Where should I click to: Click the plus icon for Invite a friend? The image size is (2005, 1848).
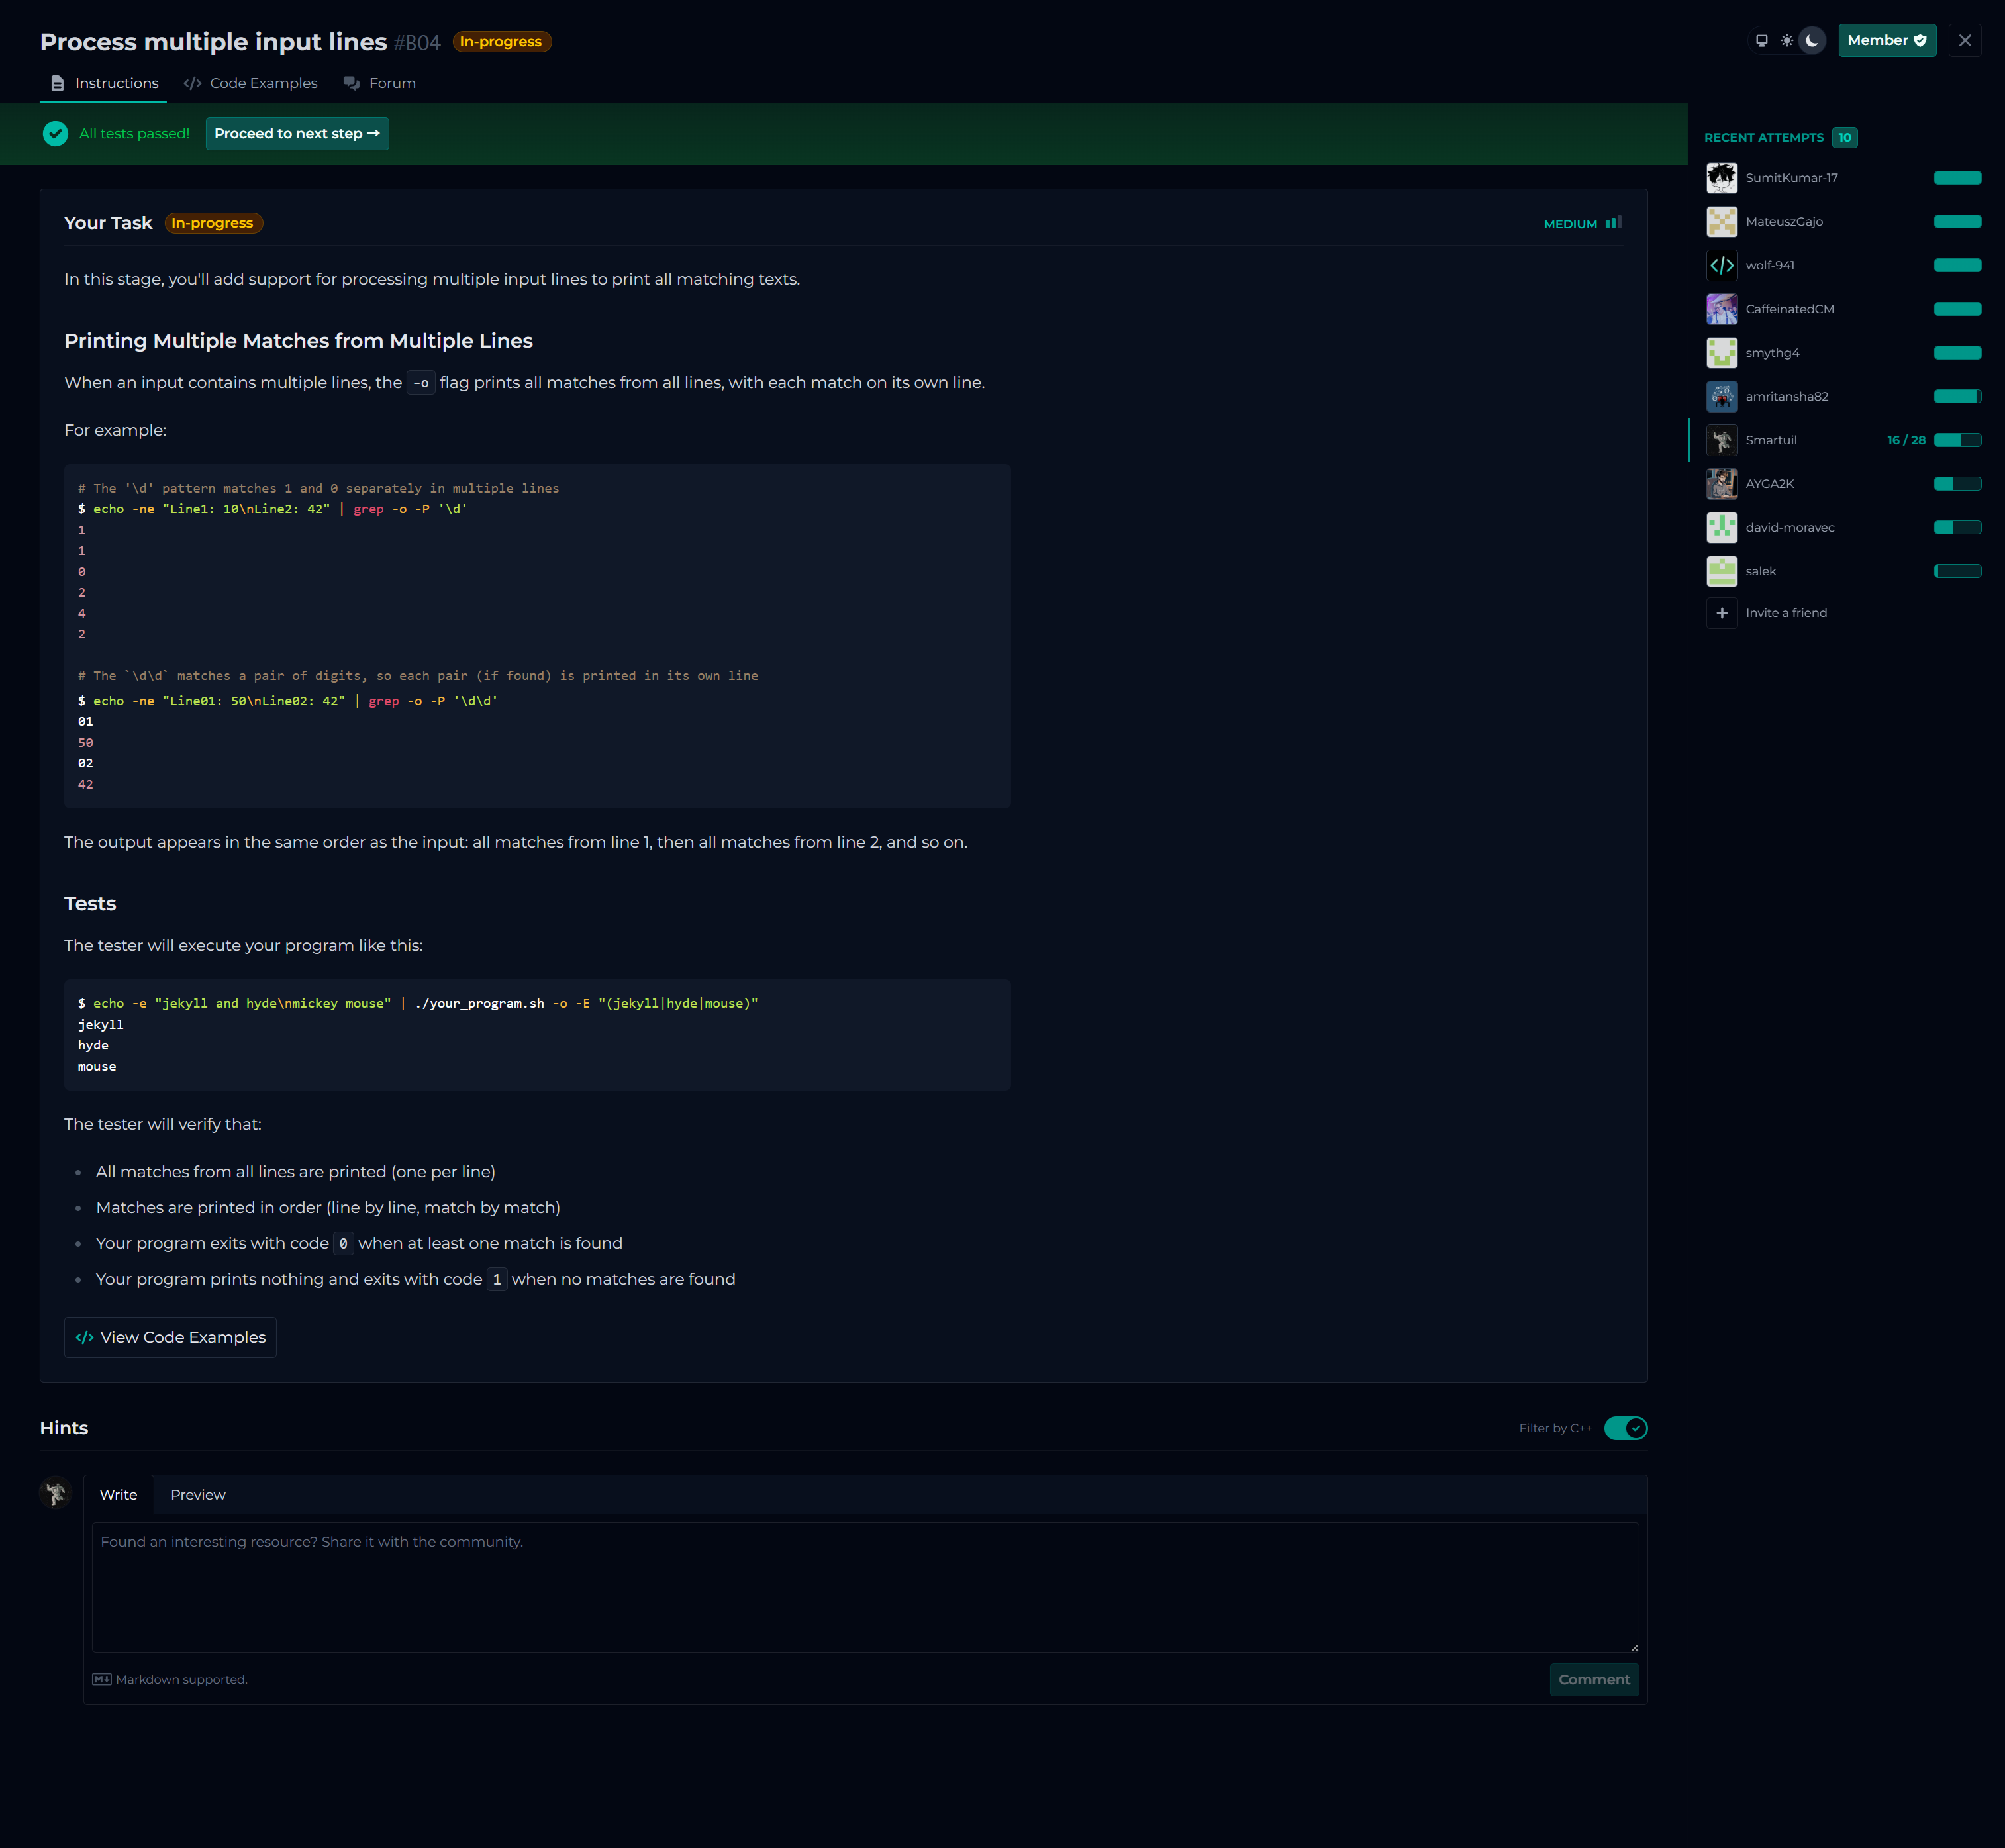click(1721, 613)
